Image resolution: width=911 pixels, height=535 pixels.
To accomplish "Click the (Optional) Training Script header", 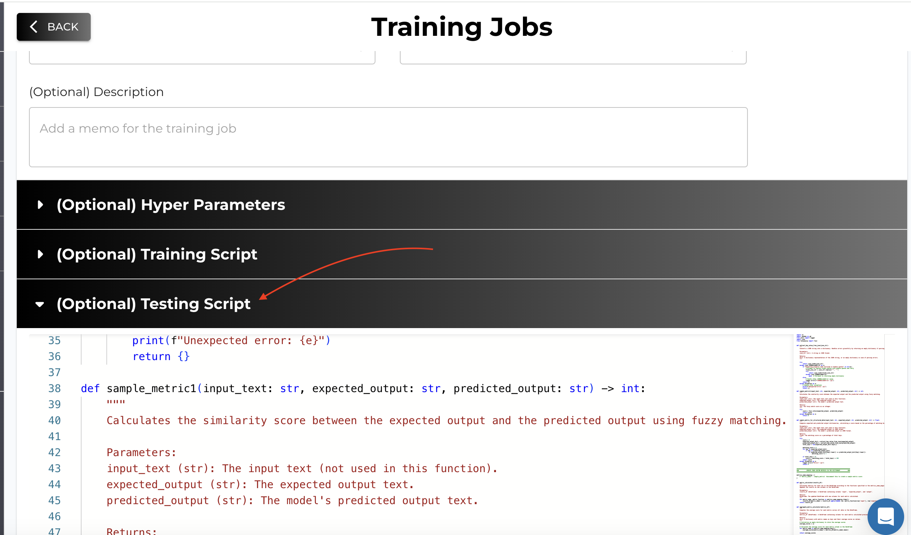I will [x=462, y=255].
